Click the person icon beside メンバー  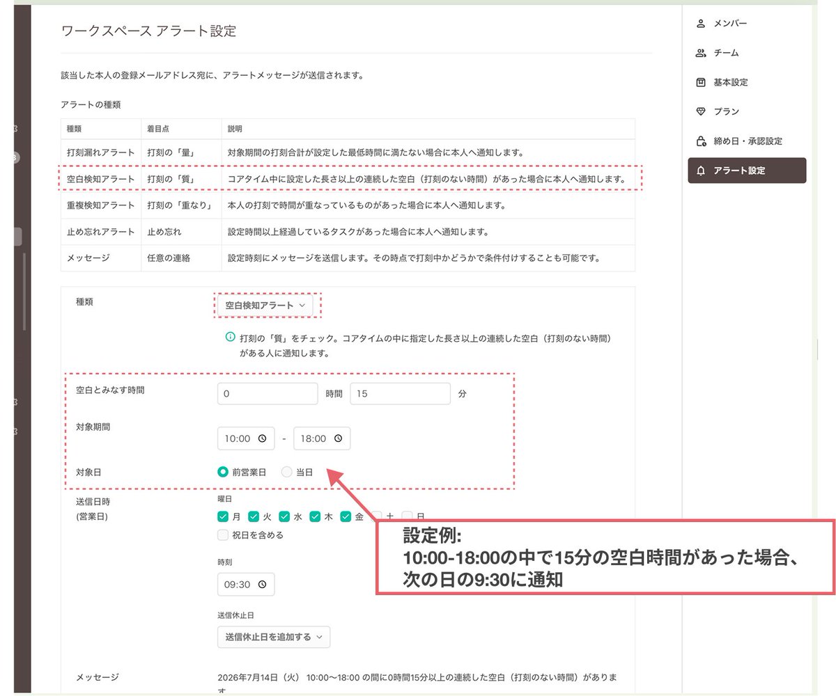(x=701, y=24)
